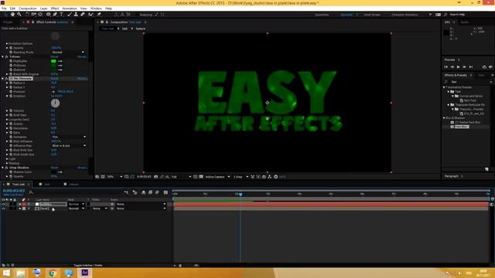The height and width of the screenshot is (278, 495).
Task: Switch to the texture timeline tab
Action: pyautogui.click(x=73, y=185)
